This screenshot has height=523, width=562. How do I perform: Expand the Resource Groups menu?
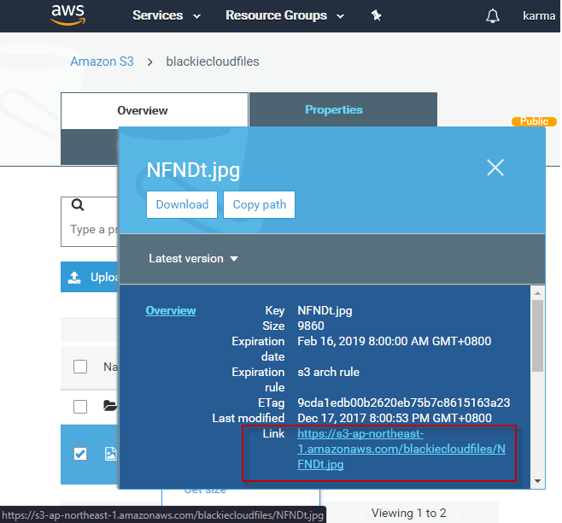click(x=284, y=15)
